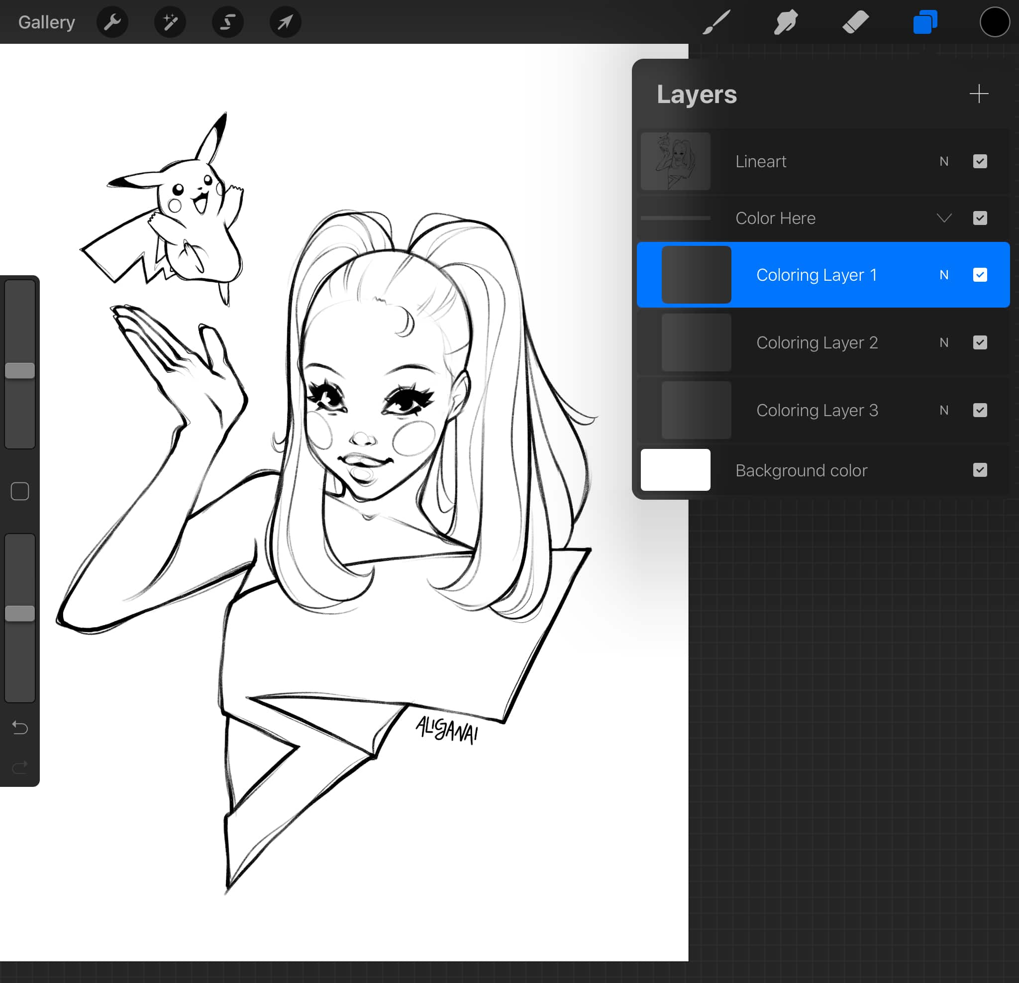The height and width of the screenshot is (983, 1019).
Task: Hide Coloring Layer 1
Action: [x=980, y=275]
